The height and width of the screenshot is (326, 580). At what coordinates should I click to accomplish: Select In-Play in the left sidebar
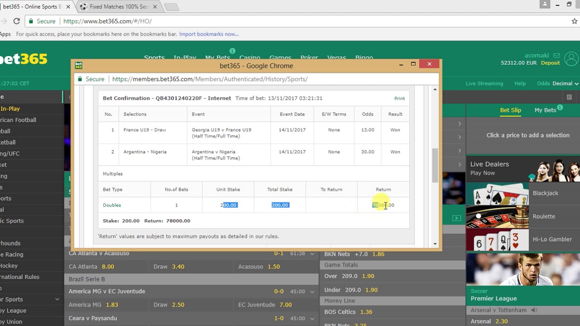10,109
